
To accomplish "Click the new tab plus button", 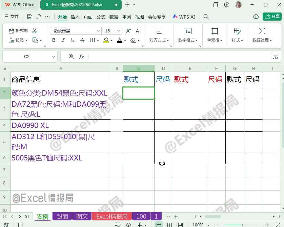I will coord(127,5).
